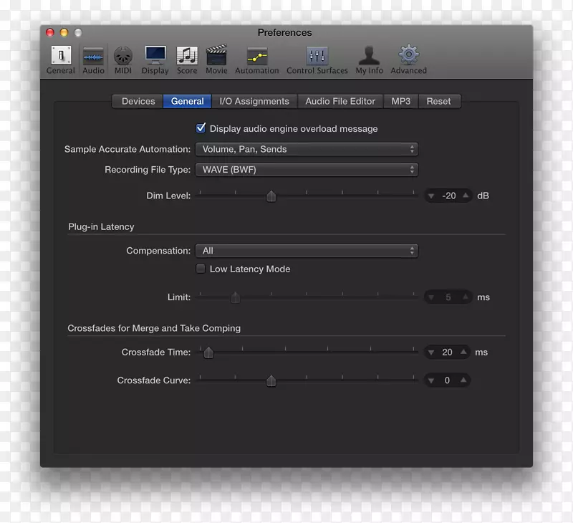This screenshot has width=573, height=523.
Task: Switch to the I/O Assignments tab
Action: pyautogui.click(x=255, y=101)
